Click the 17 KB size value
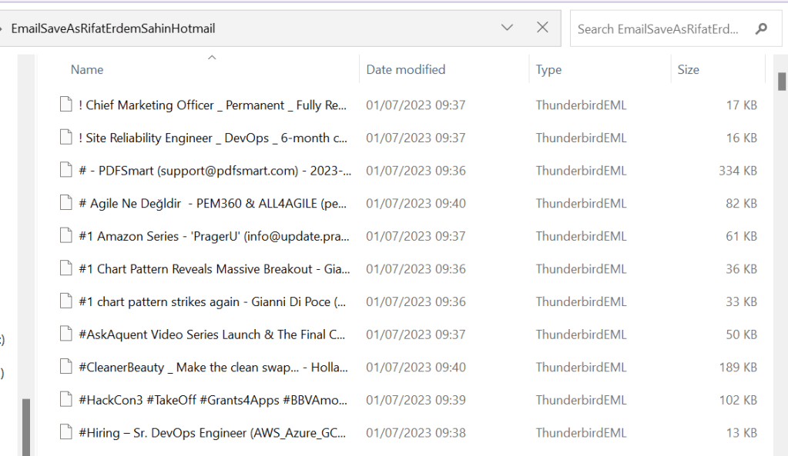This screenshot has width=788, height=456. (741, 105)
